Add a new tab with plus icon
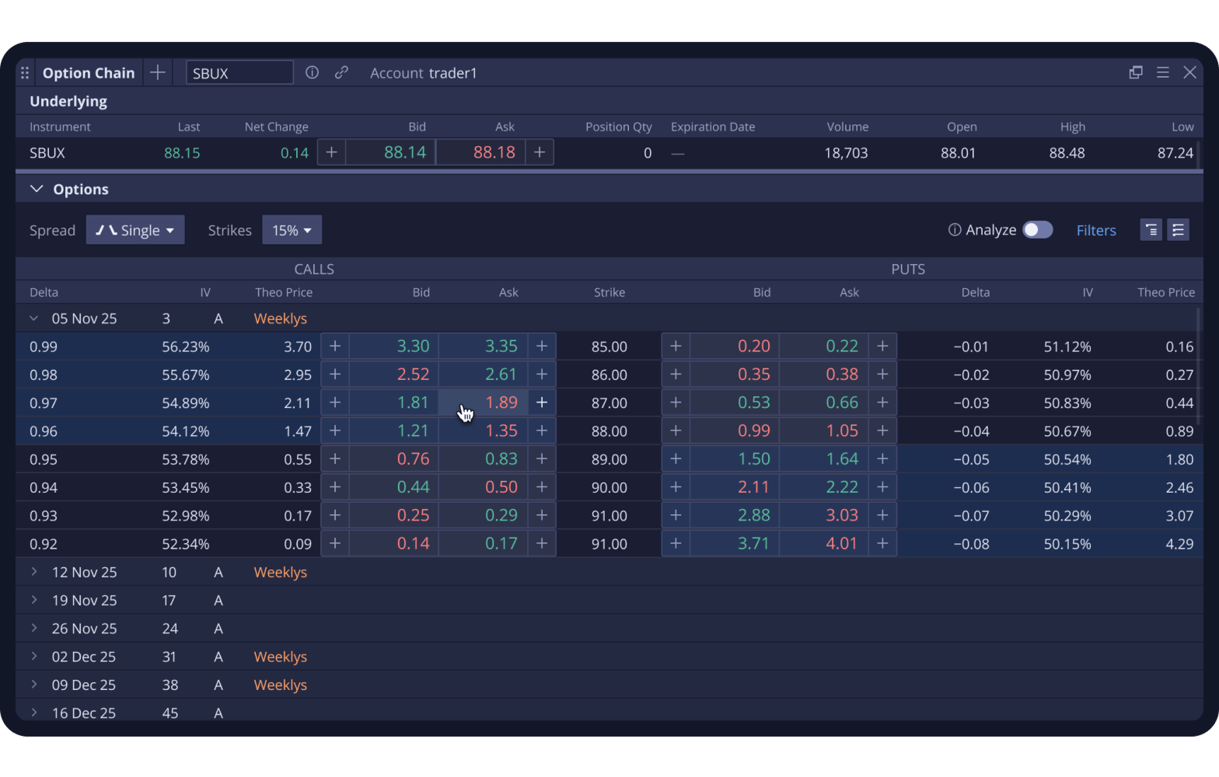Screen dimensions: 1219x777 pos(158,72)
